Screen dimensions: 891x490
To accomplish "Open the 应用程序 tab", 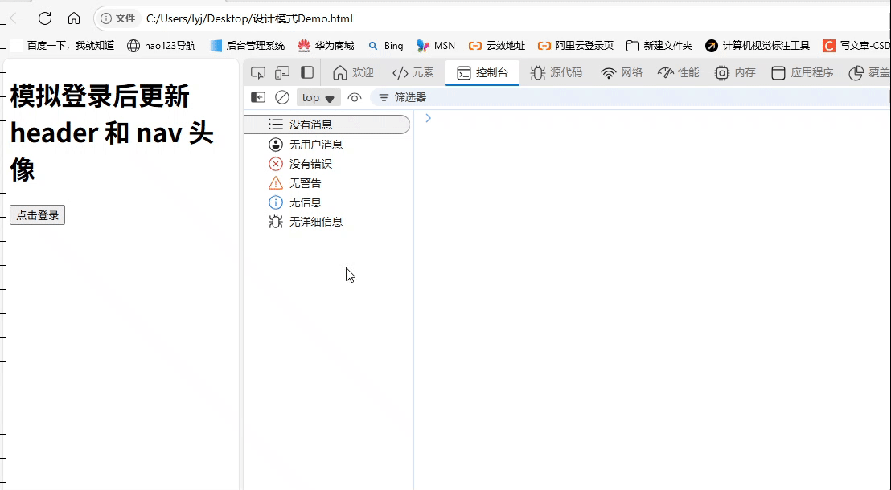I will tap(803, 72).
